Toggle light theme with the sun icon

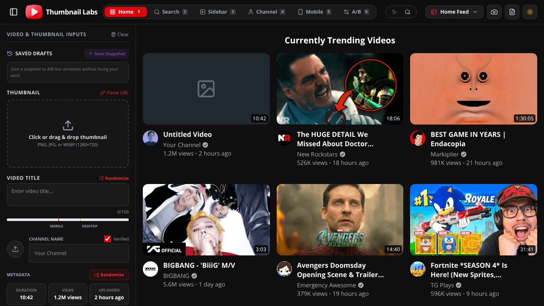(x=530, y=12)
